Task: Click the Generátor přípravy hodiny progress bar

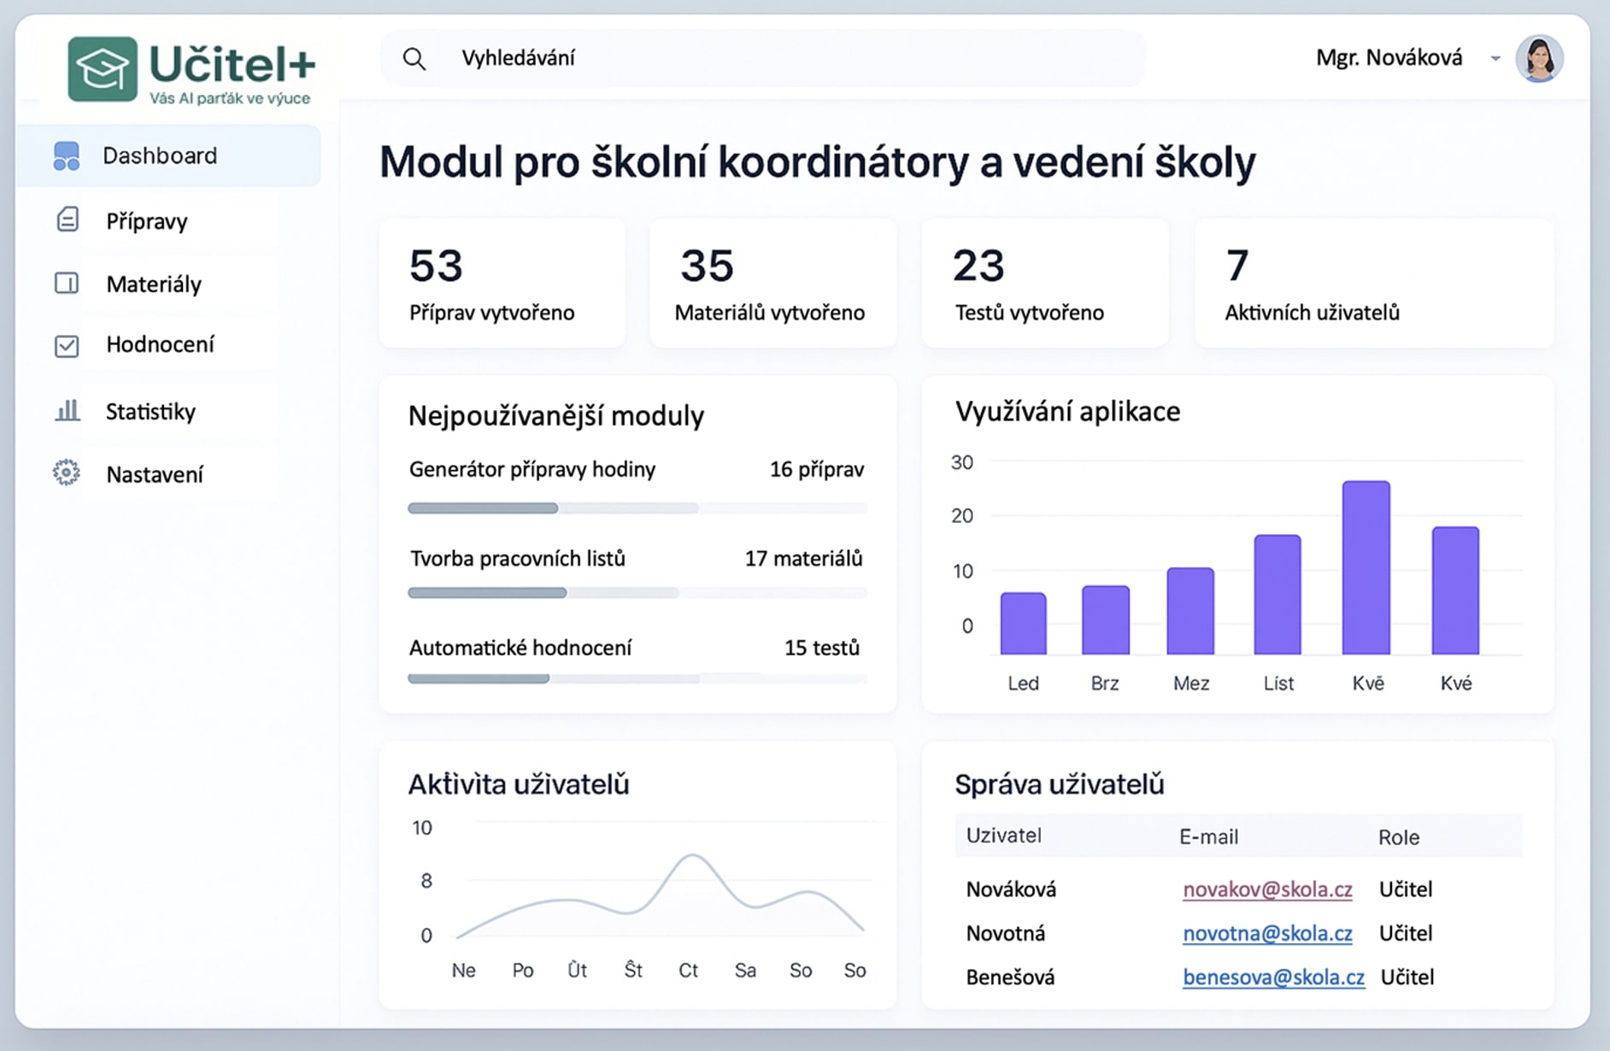Action: pos(637,508)
